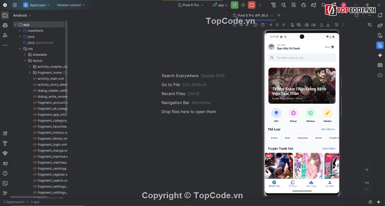Screen dimensions: 385x206
Task: Open Cá Nhân tab in app navigation
Action: coord(330,184)
